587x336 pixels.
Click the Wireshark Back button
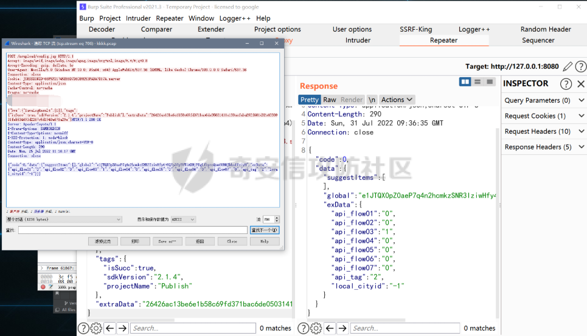pos(200,241)
